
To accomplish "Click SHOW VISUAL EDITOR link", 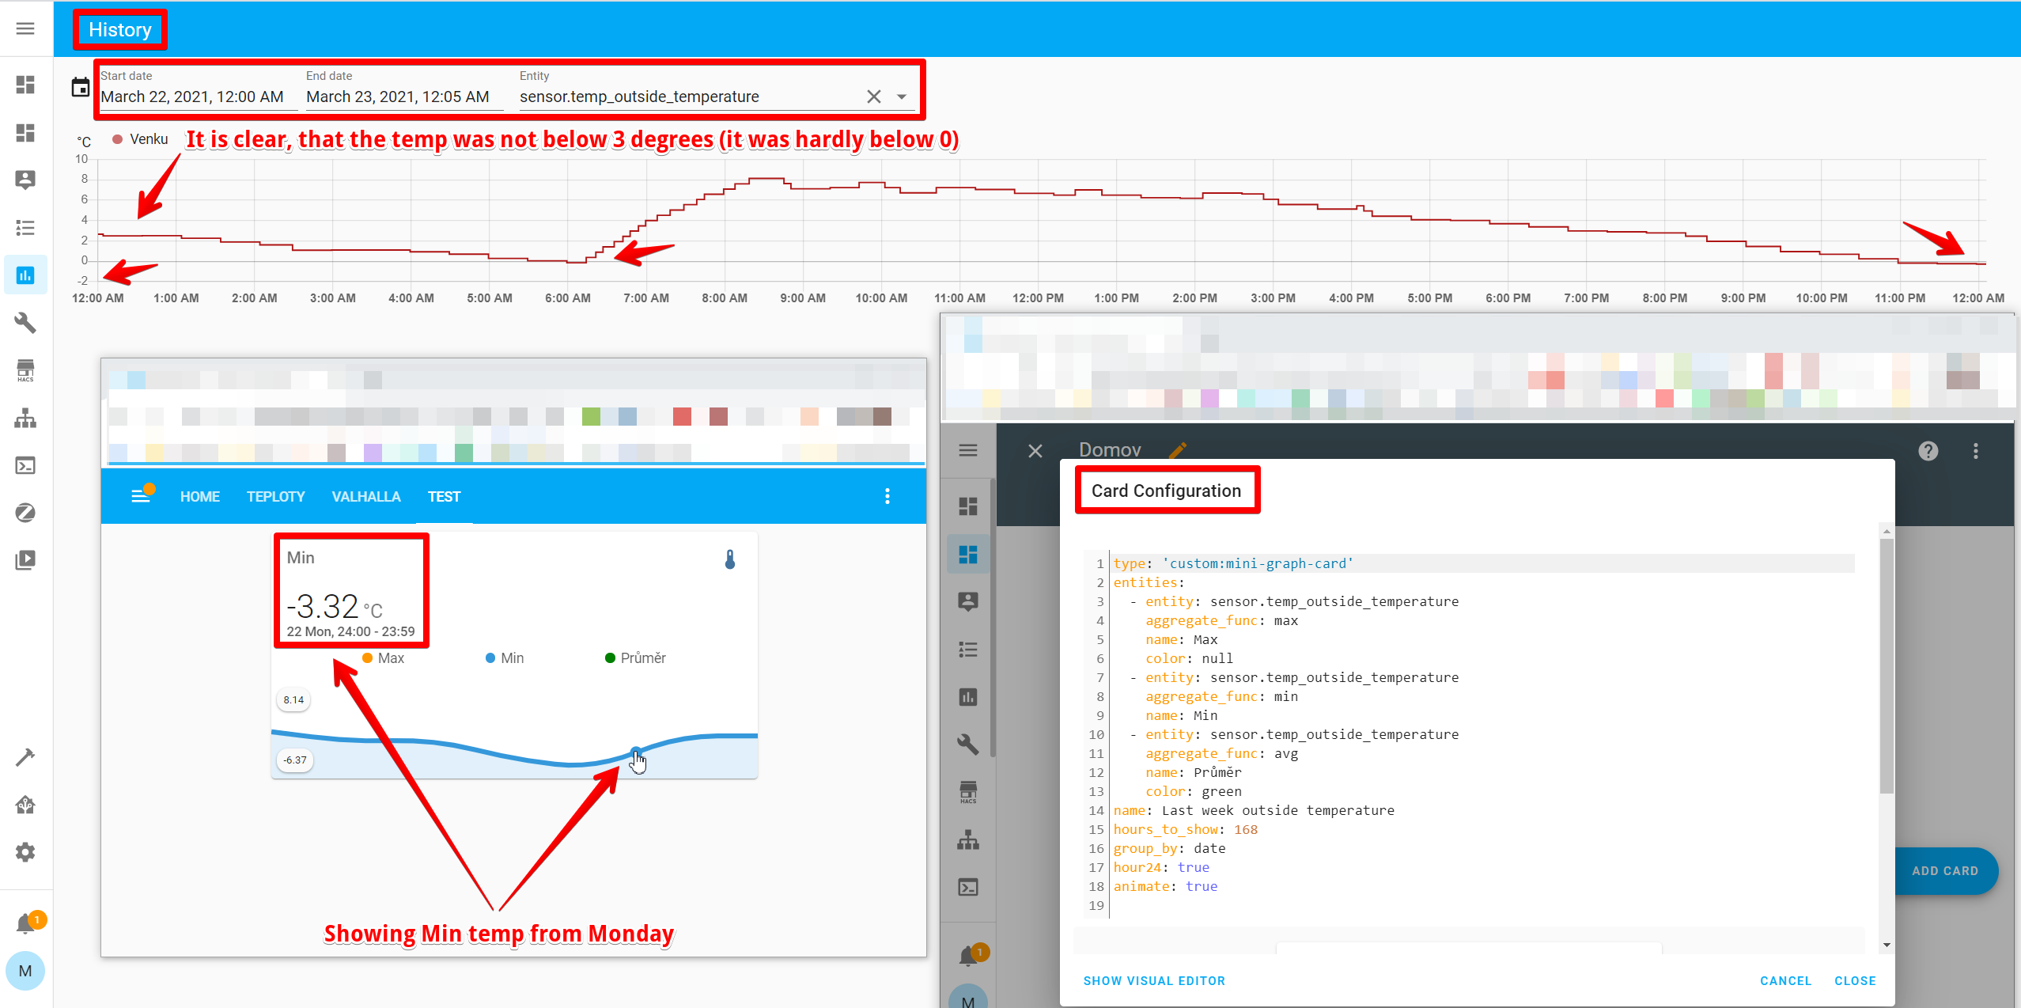I will pos(1153,980).
